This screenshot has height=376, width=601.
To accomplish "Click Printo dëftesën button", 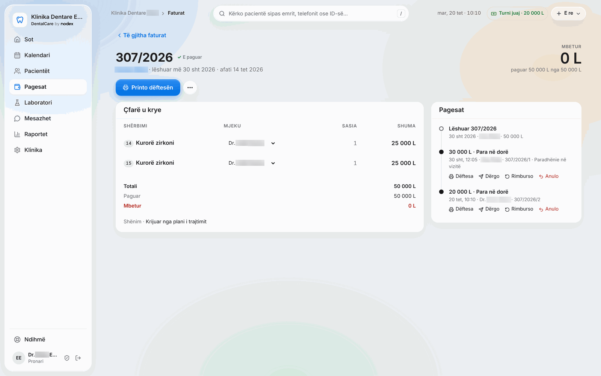I will (x=148, y=88).
